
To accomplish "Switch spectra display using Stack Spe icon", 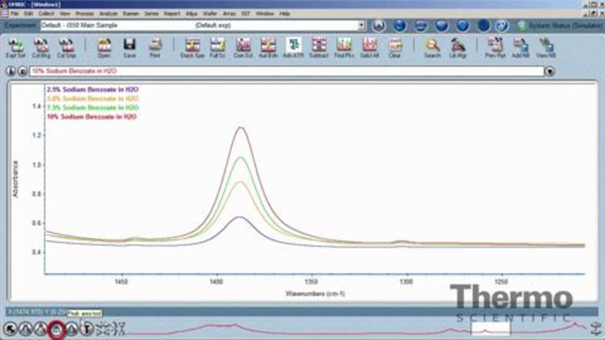I will click(191, 47).
